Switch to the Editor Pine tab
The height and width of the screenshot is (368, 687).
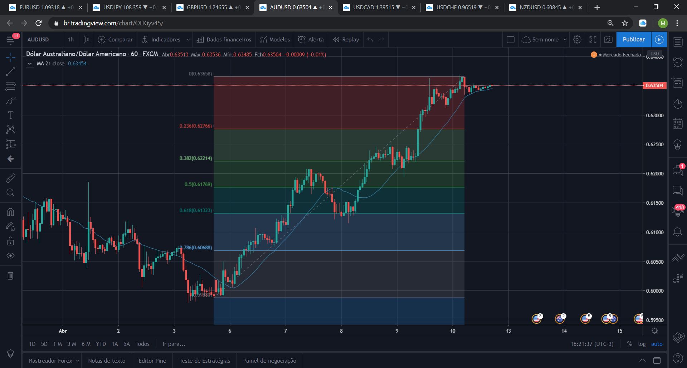tap(152, 360)
